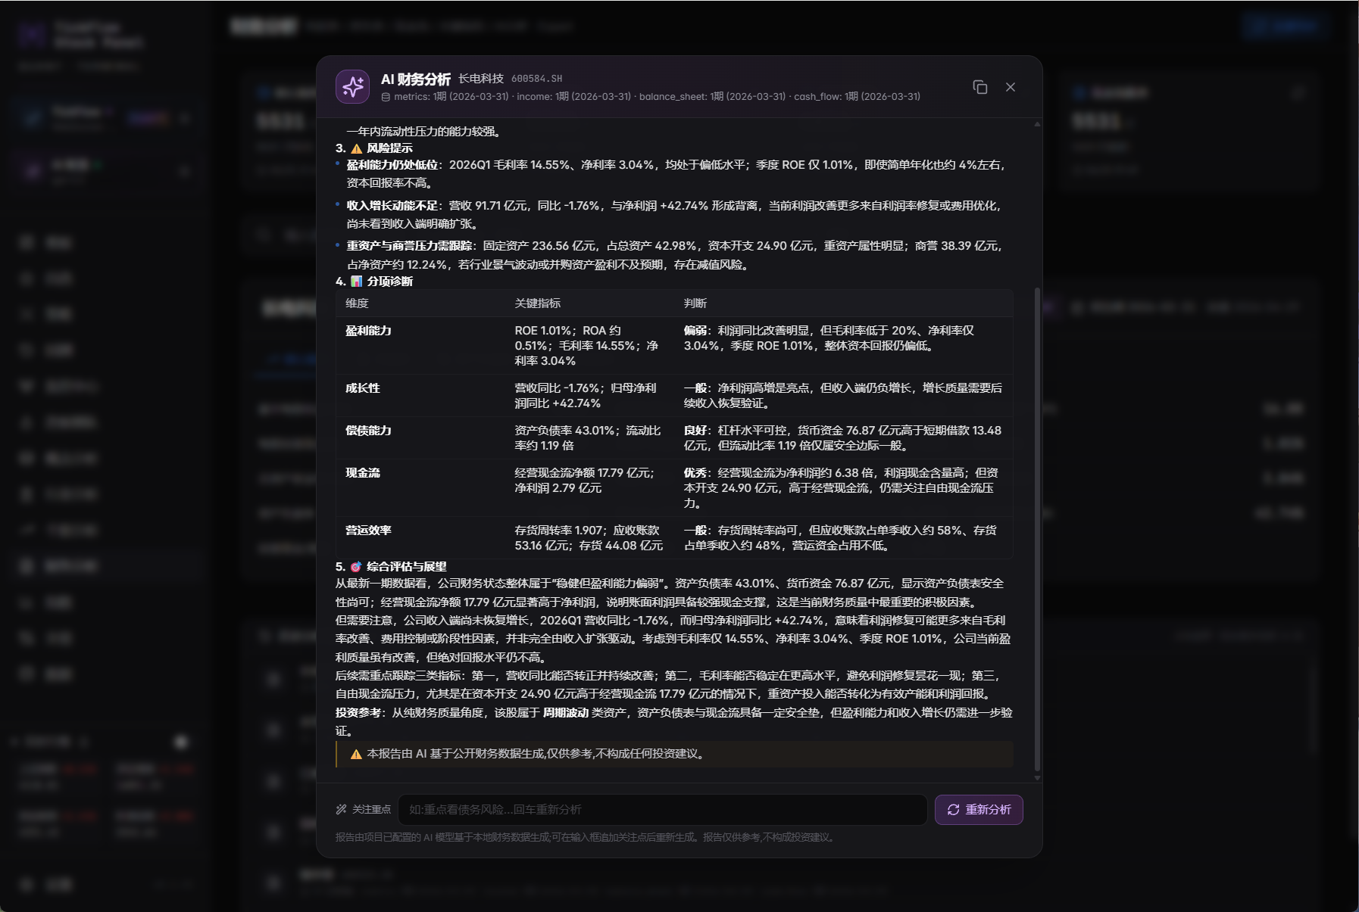Click the 投资参考 label

pos(358,713)
